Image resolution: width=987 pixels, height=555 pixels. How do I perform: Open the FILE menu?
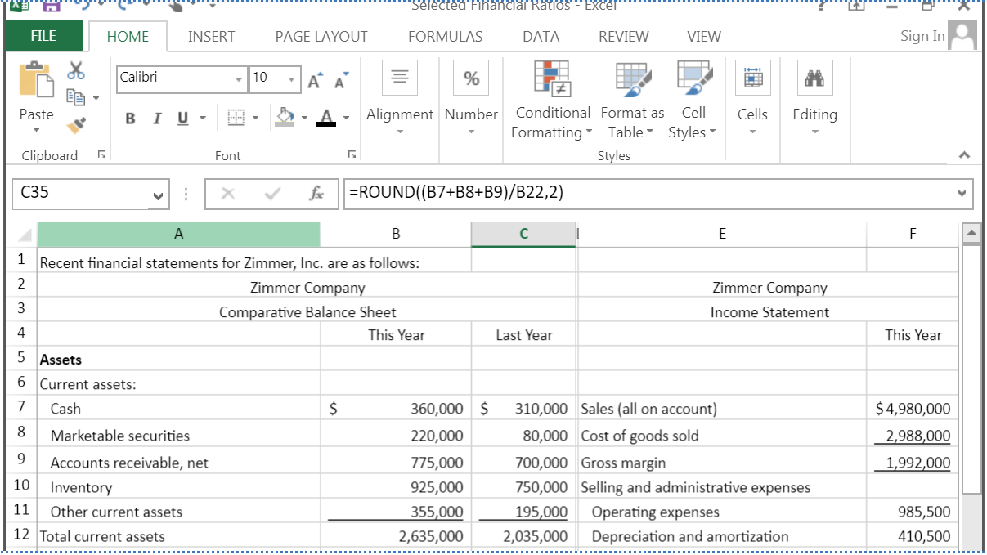tap(43, 36)
